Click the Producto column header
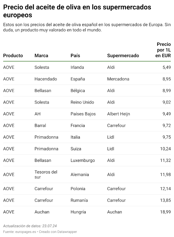The image size is (174, 237). pos(13,55)
